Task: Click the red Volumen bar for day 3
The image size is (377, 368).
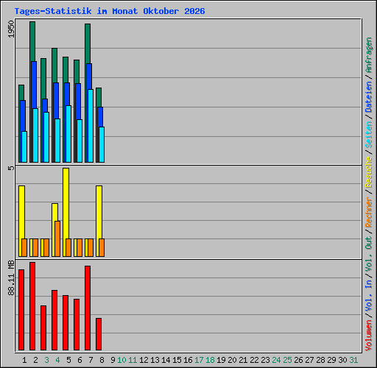Action: pyautogui.click(x=43, y=328)
